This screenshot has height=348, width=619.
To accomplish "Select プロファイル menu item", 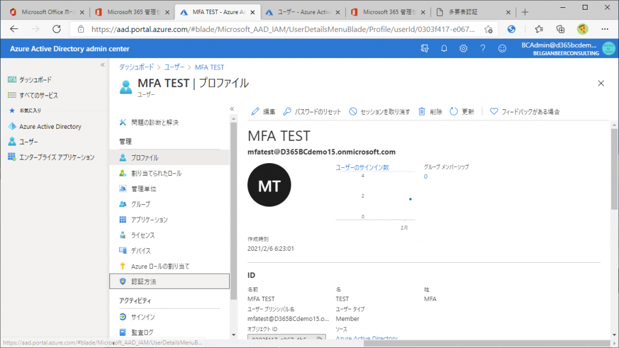I will [x=169, y=158].
